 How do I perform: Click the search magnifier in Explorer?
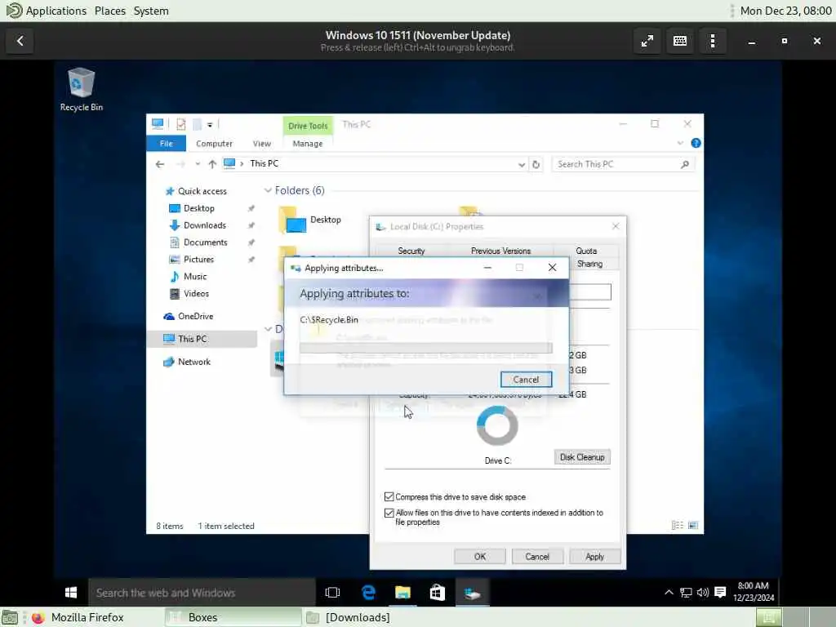pos(685,164)
